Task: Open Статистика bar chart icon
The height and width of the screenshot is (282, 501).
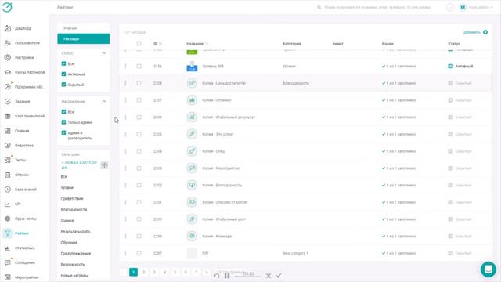Action: click(8, 248)
